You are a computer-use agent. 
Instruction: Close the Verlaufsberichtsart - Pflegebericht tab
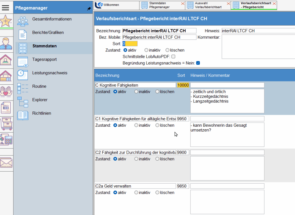(274, 3)
